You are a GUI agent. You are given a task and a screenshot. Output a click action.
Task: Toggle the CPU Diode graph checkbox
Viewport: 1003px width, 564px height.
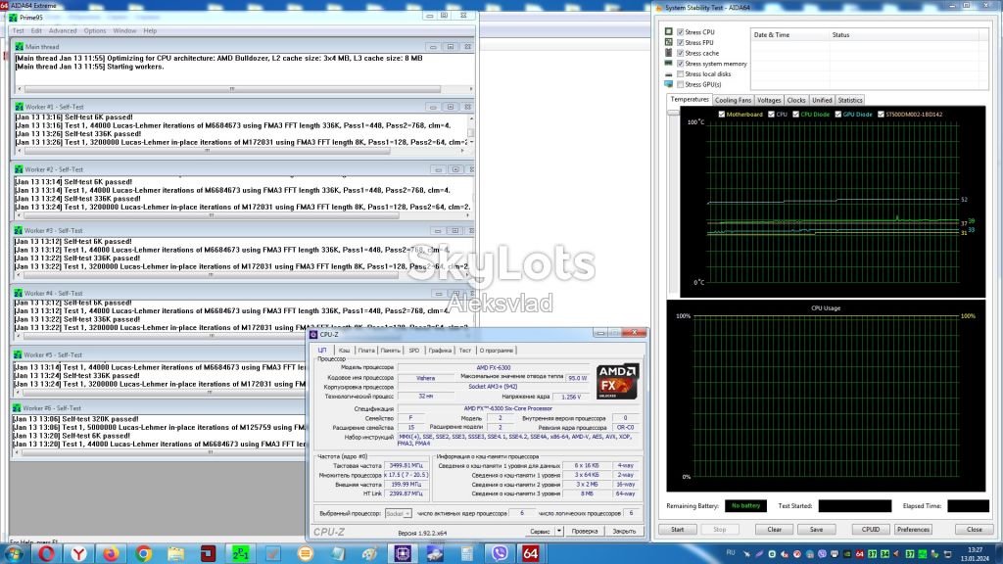tap(795, 115)
